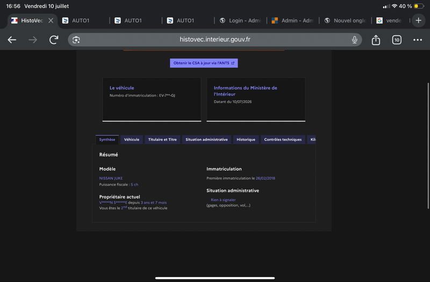View the Contrôles techniques tab

283,140
